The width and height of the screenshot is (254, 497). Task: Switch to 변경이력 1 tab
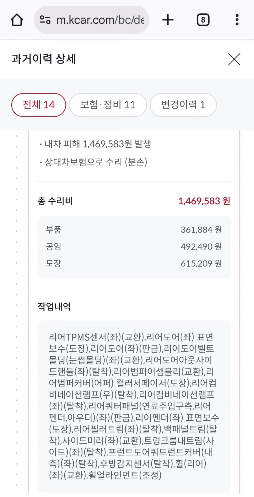click(x=183, y=105)
